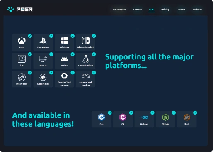The width and height of the screenshot is (213, 152).
Task: Click the Steamdeck icon
Action: pos(22,77)
